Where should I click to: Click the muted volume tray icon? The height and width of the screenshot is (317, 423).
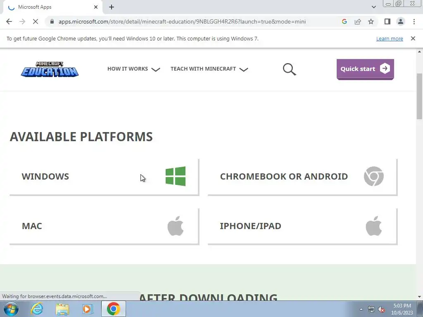(x=381, y=310)
